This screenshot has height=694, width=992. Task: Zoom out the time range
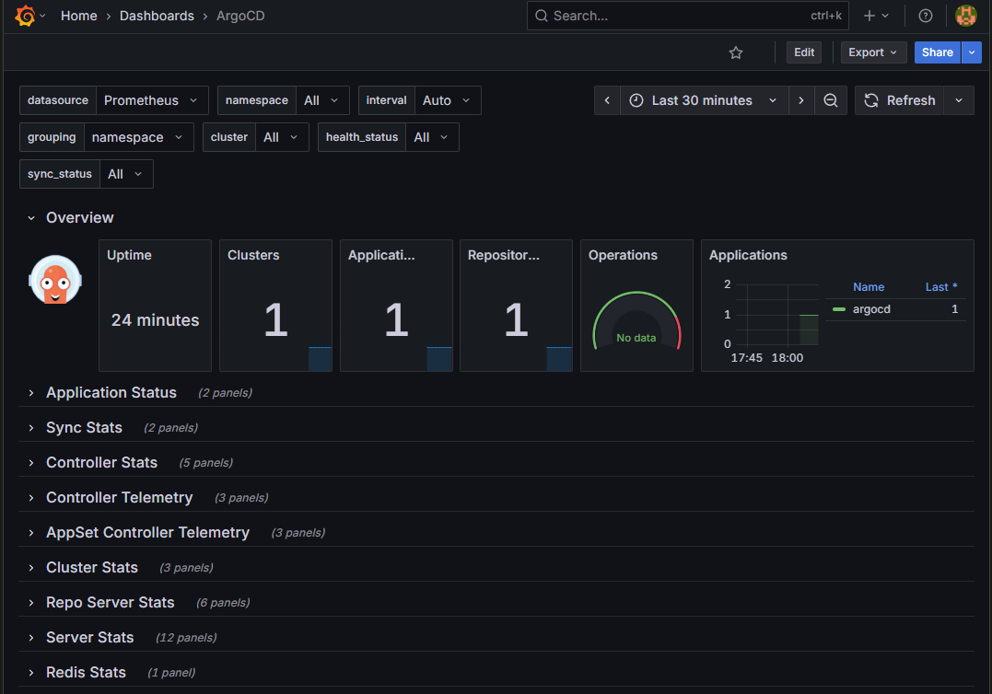[x=831, y=100]
